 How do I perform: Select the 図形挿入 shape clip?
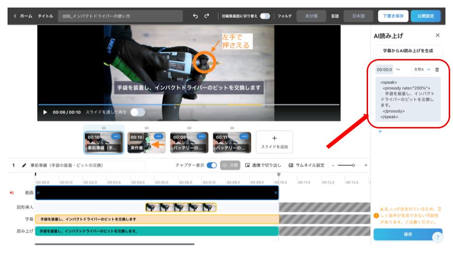coord(181,207)
